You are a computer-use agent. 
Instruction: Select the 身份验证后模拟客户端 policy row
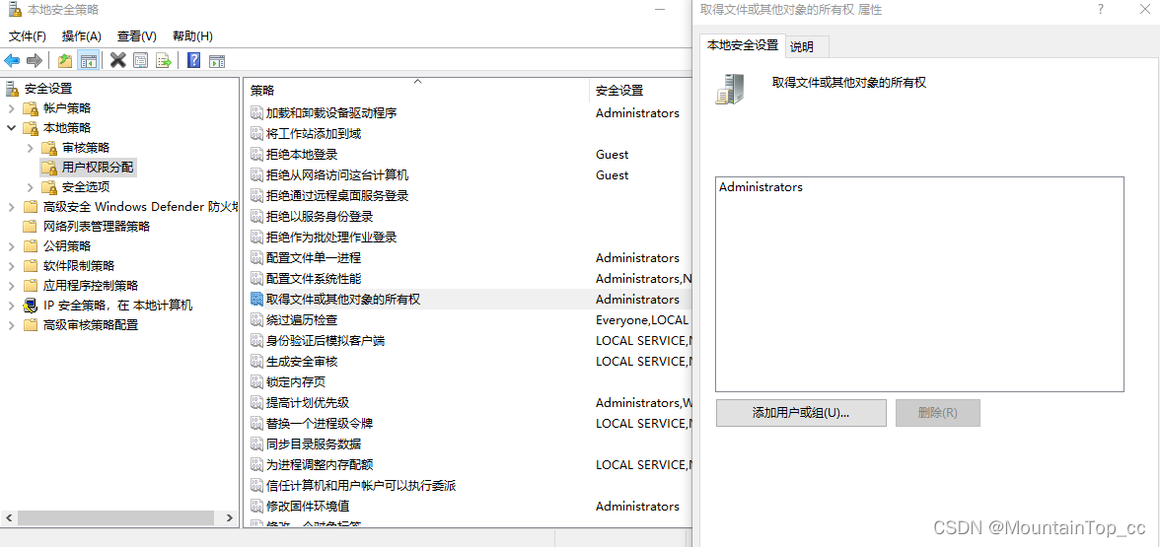pyautogui.click(x=467, y=341)
